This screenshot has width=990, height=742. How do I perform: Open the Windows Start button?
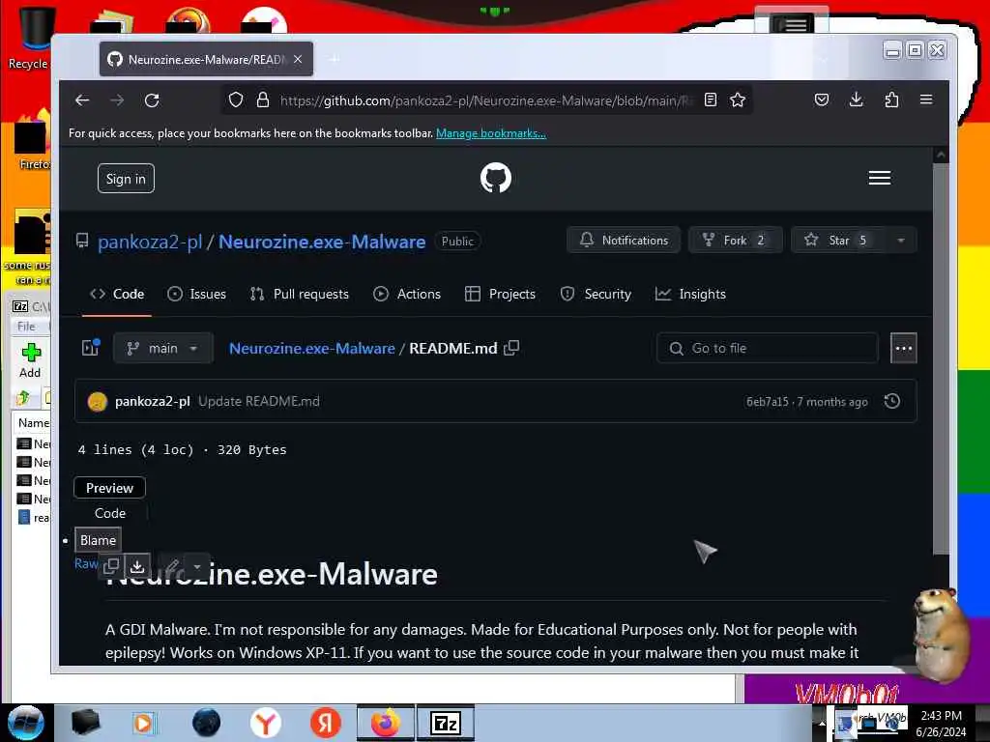click(x=26, y=723)
